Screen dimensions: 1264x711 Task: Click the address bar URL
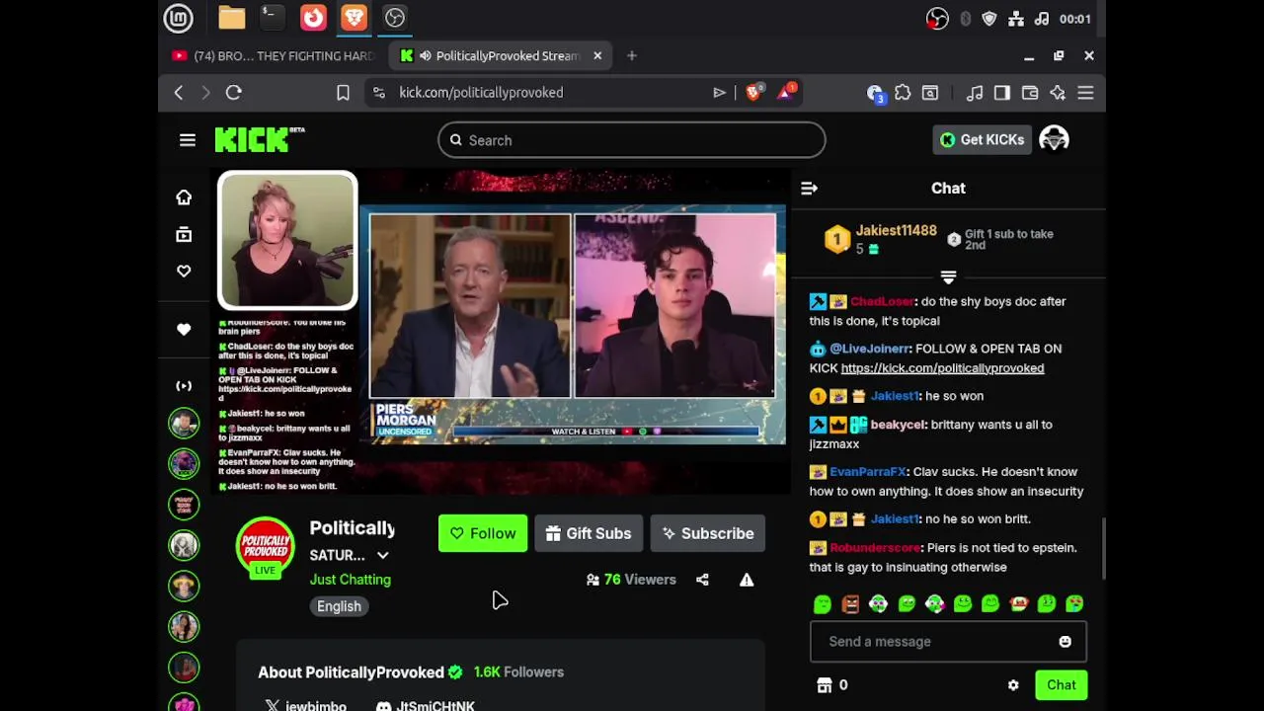(x=481, y=92)
